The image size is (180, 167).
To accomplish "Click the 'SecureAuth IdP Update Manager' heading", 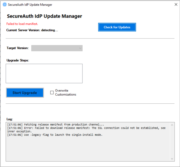I will (x=45, y=16).
